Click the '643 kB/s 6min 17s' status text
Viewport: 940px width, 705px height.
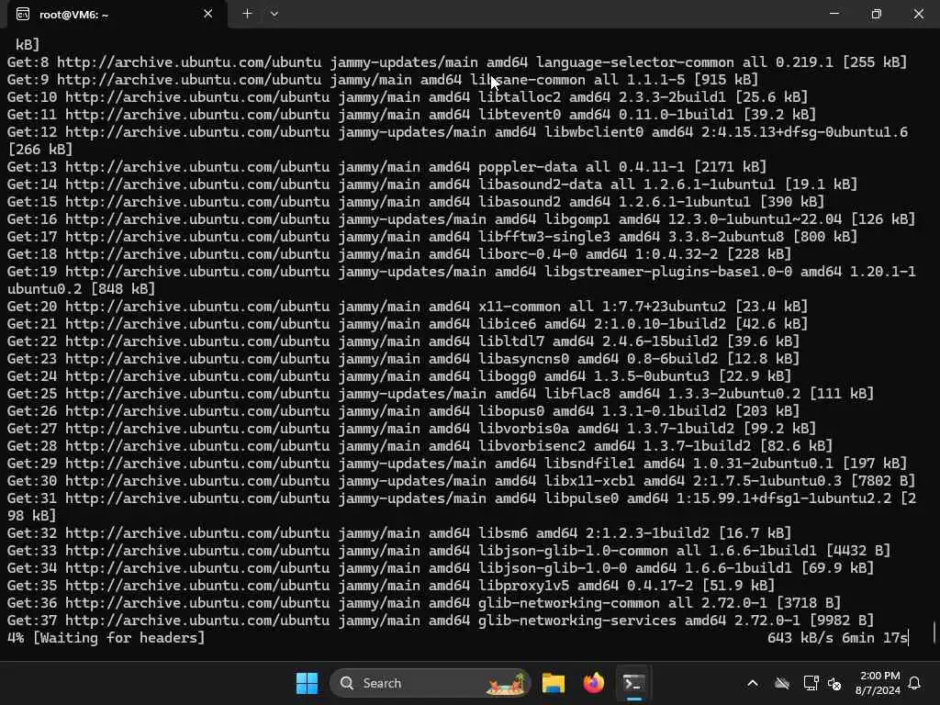(837, 638)
